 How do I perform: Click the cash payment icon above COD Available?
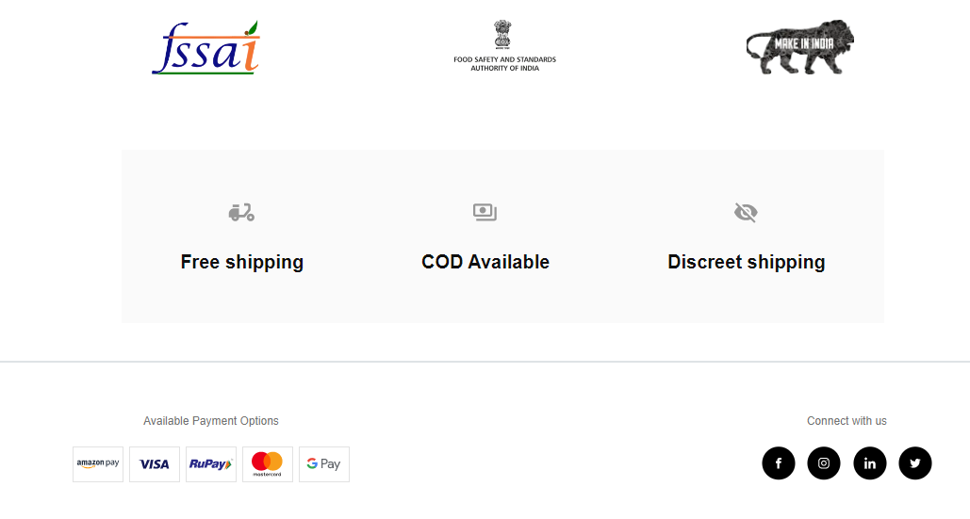485,212
